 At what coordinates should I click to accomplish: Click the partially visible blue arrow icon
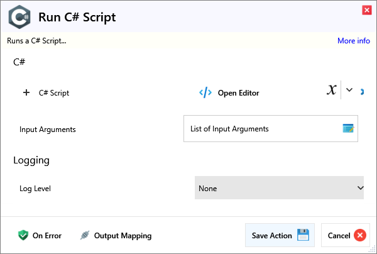click(x=361, y=92)
